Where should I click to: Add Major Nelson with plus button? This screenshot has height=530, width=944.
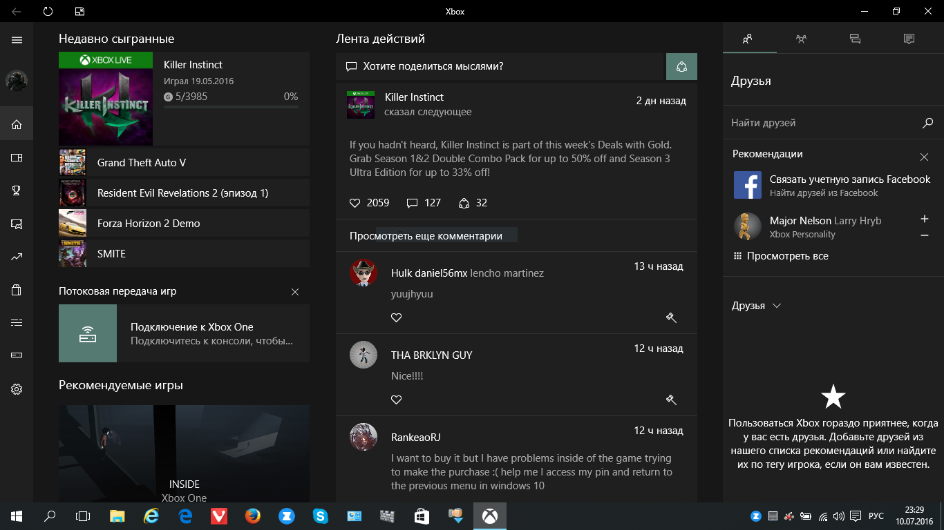[x=925, y=219]
